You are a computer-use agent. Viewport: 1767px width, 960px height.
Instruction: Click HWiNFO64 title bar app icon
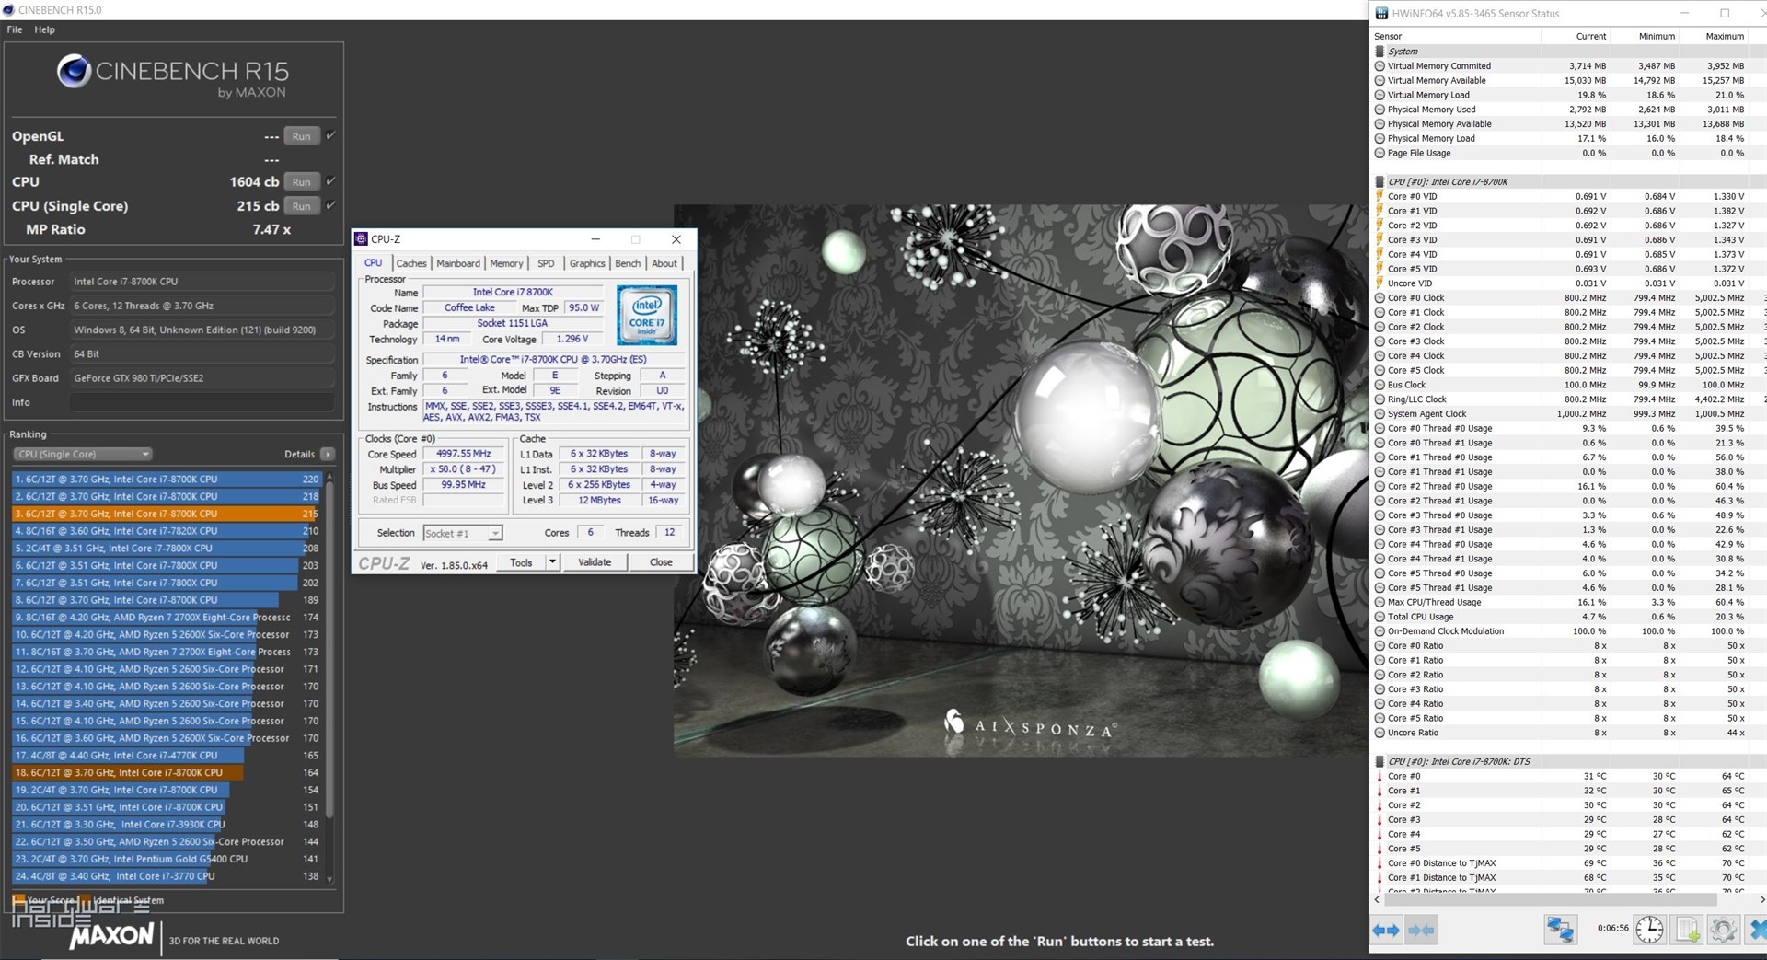[x=1380, y=14]
